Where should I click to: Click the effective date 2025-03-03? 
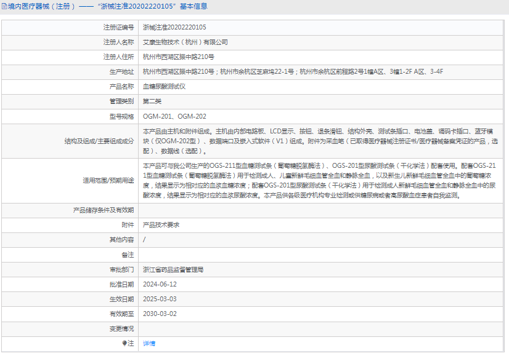160,299
